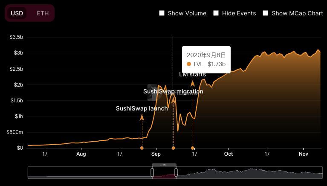327x186 pixels.
Task: Click the SushiSwap launch event dot
Action: 142,148
